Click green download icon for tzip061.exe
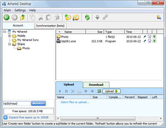The width and height of the screenshot is (166, 128). pyautogui.click(x=154, y=41)
